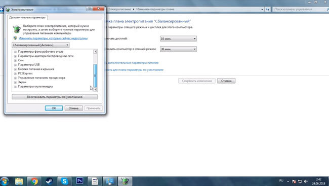Viewport: 329px width, 186px height.
Task: Expand Параметры адаптера беспроводной сети
Action: tap(15, 56)
